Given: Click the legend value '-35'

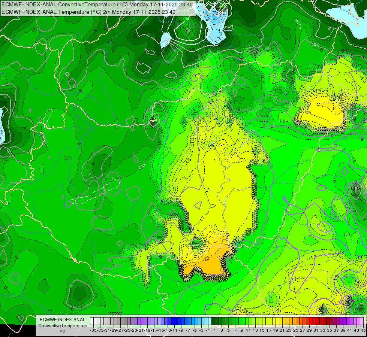Looking at the screenshot, I should click(x=93, y=330).
